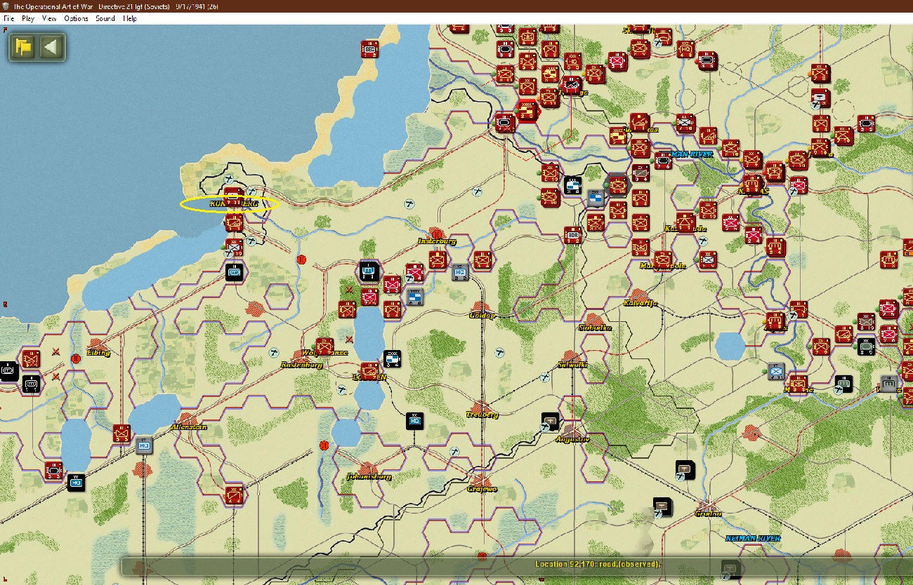
Task: Select the gray HQ unit east of Insterburg
Action: (x=460, y=271)
